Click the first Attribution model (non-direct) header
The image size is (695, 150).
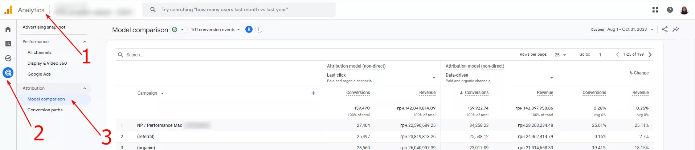coord(356,66)
